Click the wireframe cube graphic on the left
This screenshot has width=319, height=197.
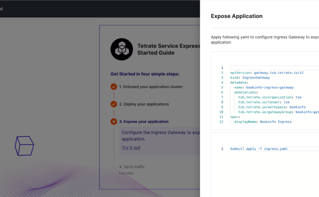click(x=24, y=146)
